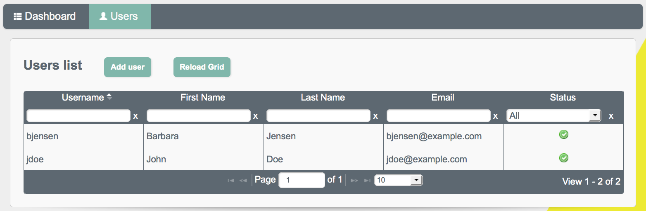Viewport: 646px width, 211px height.
Task: Click the green status icon for jdoe
Action: pos(563,158)
